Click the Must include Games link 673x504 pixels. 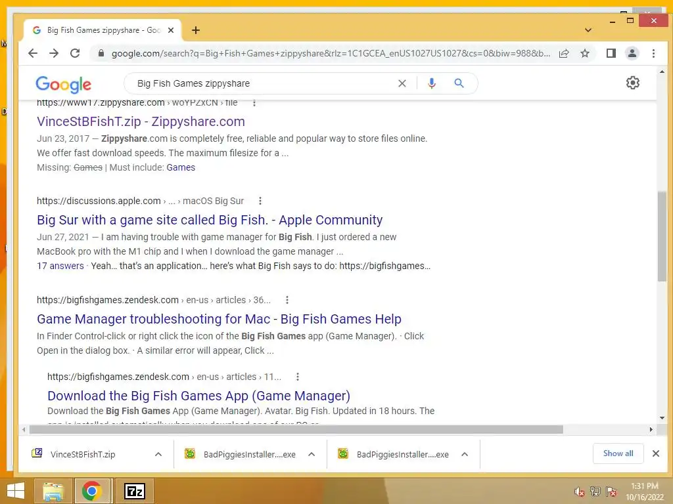181,167
